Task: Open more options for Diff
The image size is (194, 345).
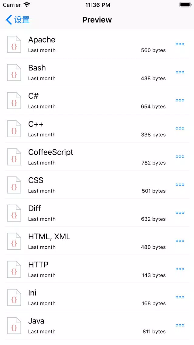Action: tap(180, 213)
